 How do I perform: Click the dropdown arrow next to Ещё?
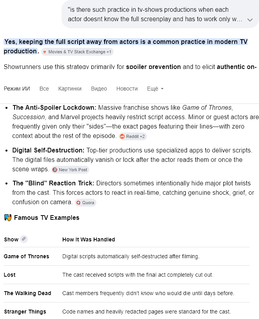click(162, 89)
